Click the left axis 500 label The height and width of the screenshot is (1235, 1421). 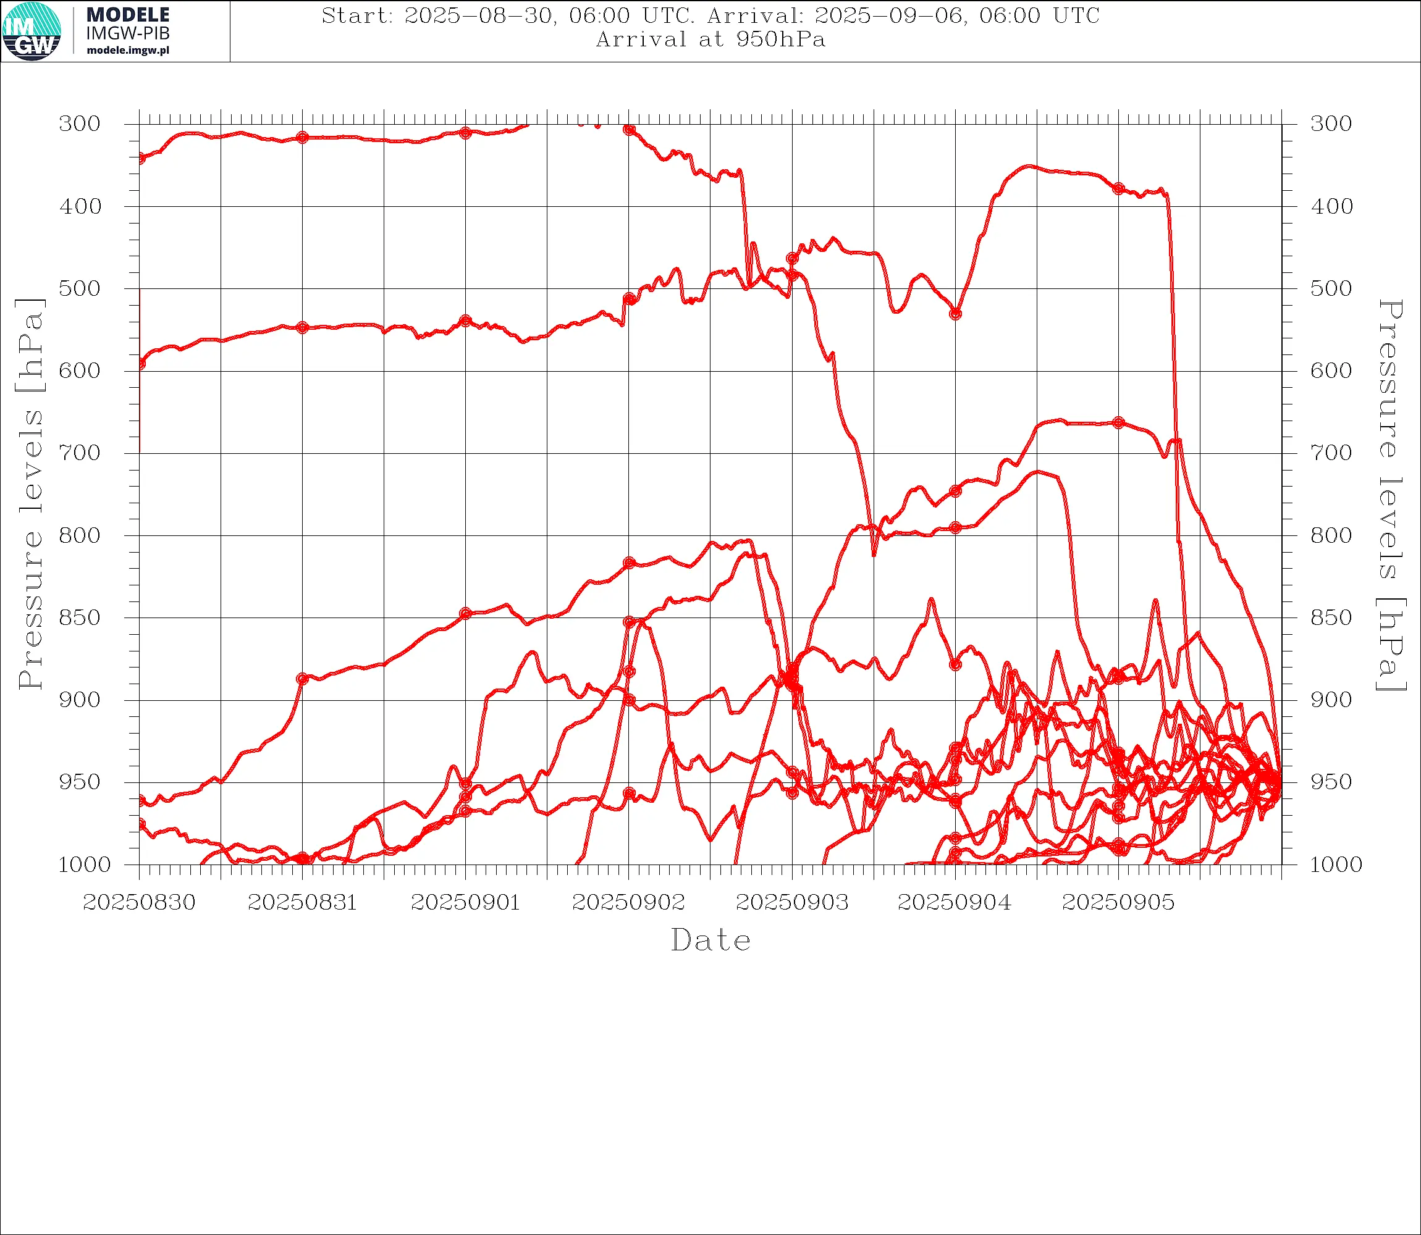(80, 288)
